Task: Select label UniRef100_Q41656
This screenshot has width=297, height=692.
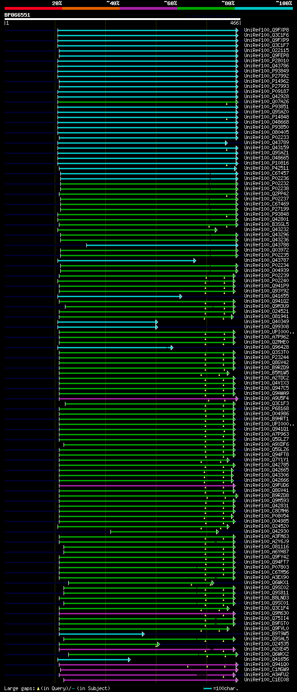Action: click(266, 659)
